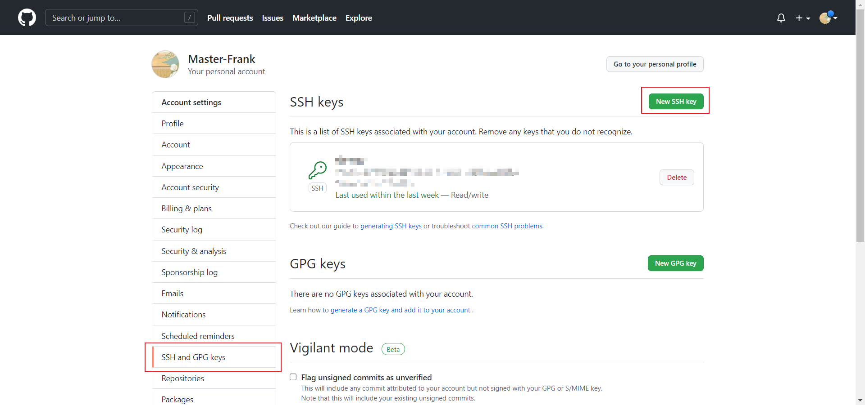This screenshot has height=405, width=865.
Task: Go to Explore
Action: 359,18
